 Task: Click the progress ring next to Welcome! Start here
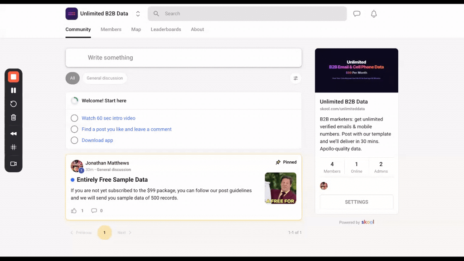pos(75,101)
